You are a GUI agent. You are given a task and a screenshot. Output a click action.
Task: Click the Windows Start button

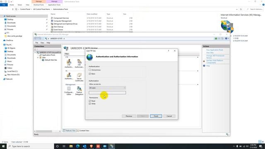click(3, 146)
